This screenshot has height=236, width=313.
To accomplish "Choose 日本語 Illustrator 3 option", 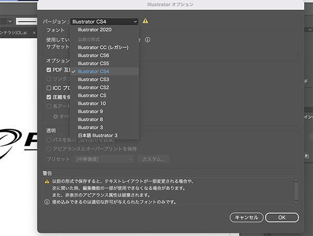I will pyautogui.click(x=98, y=135).
